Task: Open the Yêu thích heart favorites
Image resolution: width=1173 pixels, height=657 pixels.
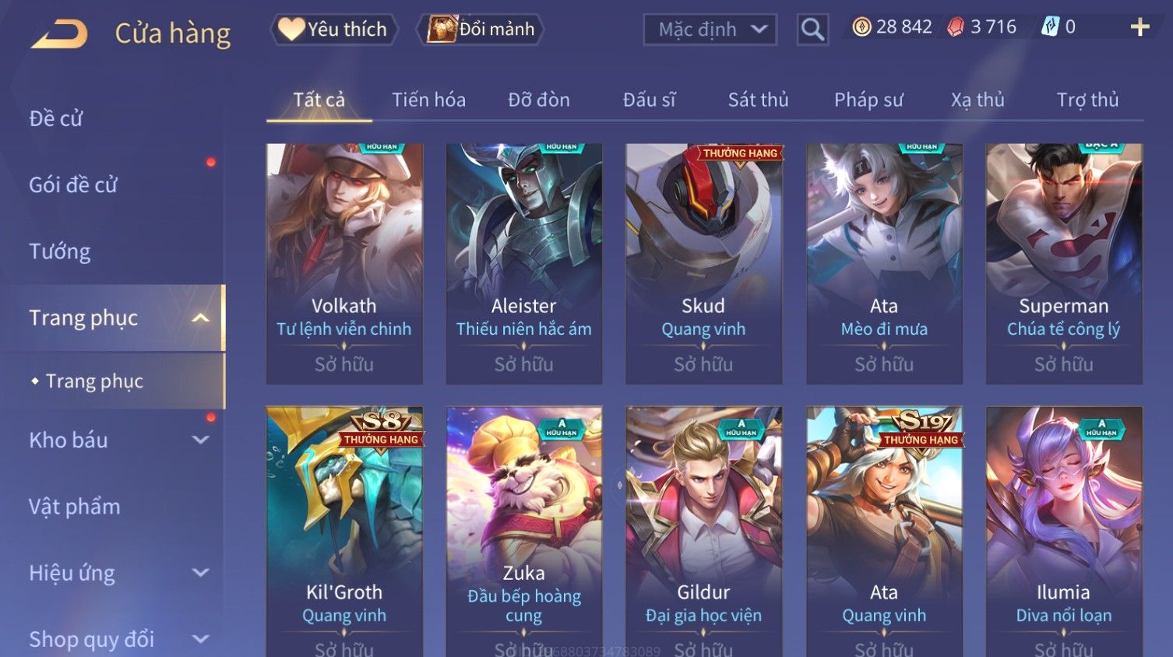Action: [x=334, y=29]
